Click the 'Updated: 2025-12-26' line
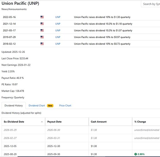The height and width of the screenshot is (157, 160). coord(13,52)
